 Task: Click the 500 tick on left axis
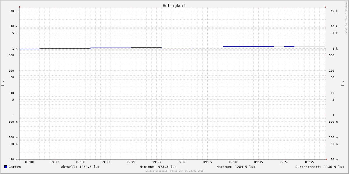pos(11,55)
